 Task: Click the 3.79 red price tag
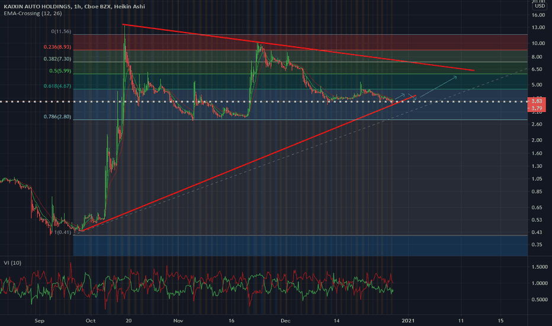[537, 108]
